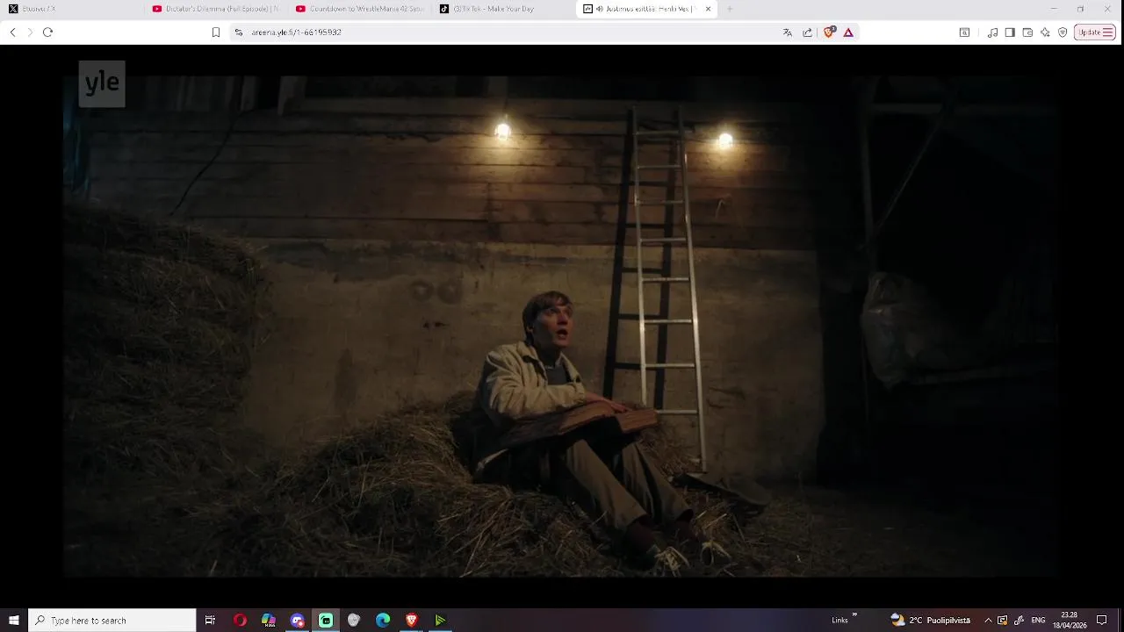The width and height of the screenshot is (1124, 632).
Task: Open Brave VPN shield icon
Action: (x=1063, y=32)
